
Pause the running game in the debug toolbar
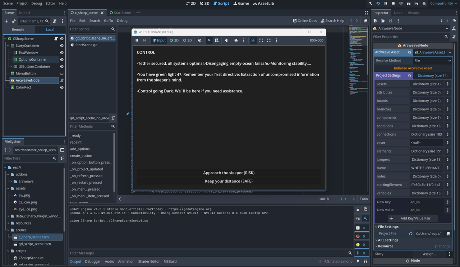click(x=137, y=40)
